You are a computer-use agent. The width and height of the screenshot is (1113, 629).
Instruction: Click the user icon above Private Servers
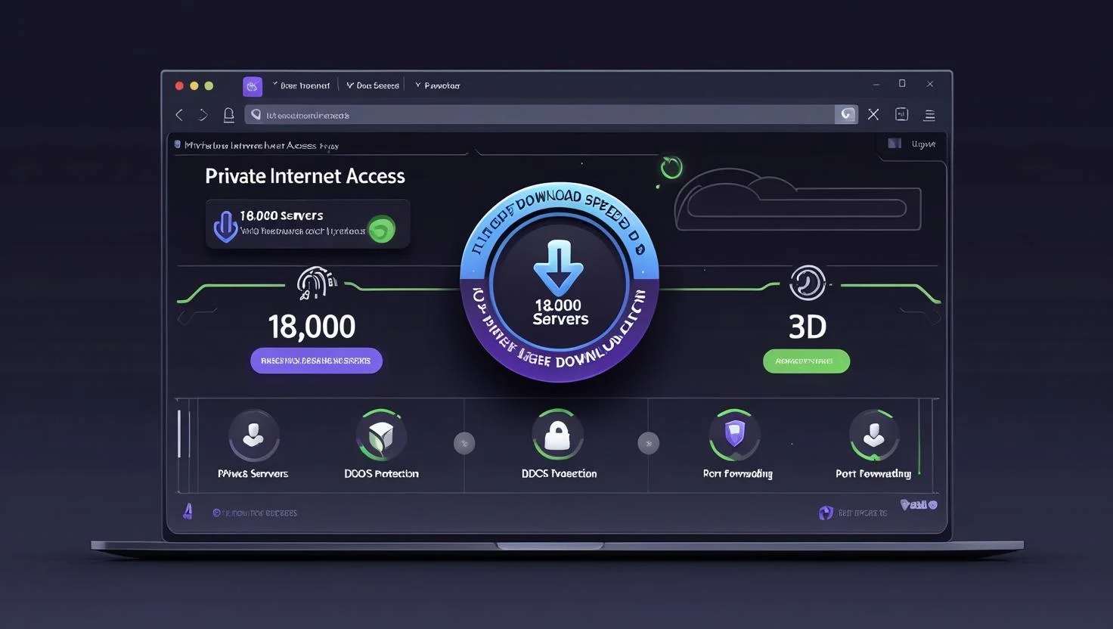(x=253, y=435)
